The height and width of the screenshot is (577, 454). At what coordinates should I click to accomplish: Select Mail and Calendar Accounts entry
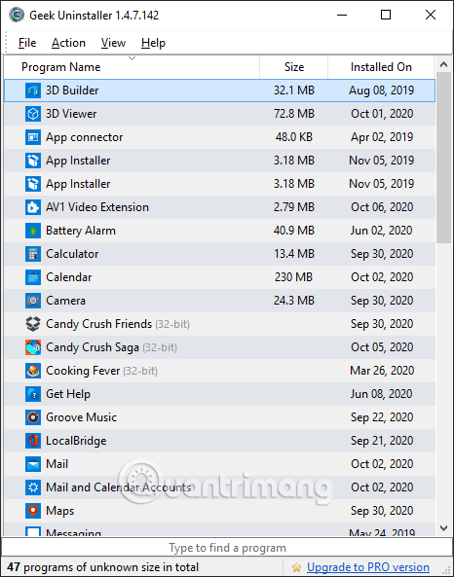pyautogui.click(x=118, y=487)
